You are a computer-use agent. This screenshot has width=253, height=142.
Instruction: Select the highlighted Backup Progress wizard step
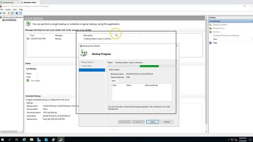[x=92, y=70]
